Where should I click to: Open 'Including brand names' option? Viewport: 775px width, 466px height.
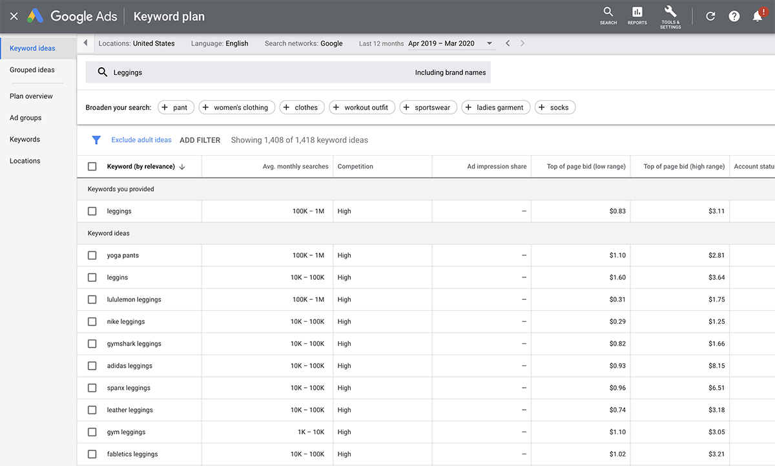click(x=450, y=72)
